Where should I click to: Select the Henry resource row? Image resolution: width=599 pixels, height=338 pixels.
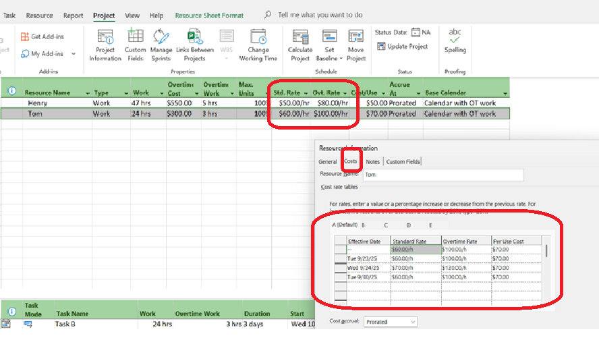(x=255, y=103)
